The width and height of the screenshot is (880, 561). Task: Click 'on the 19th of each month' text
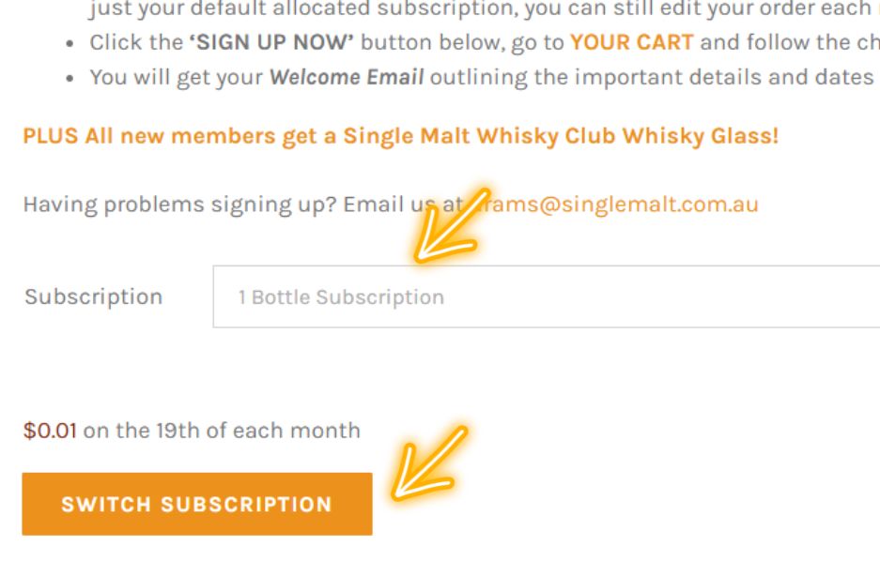(222, 431)
